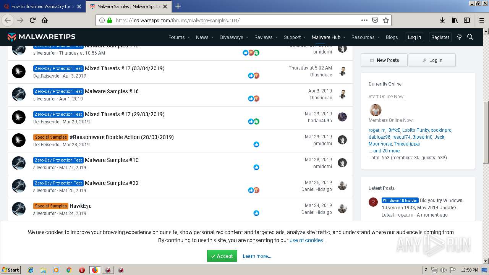Accept the cookies notice

222,256
